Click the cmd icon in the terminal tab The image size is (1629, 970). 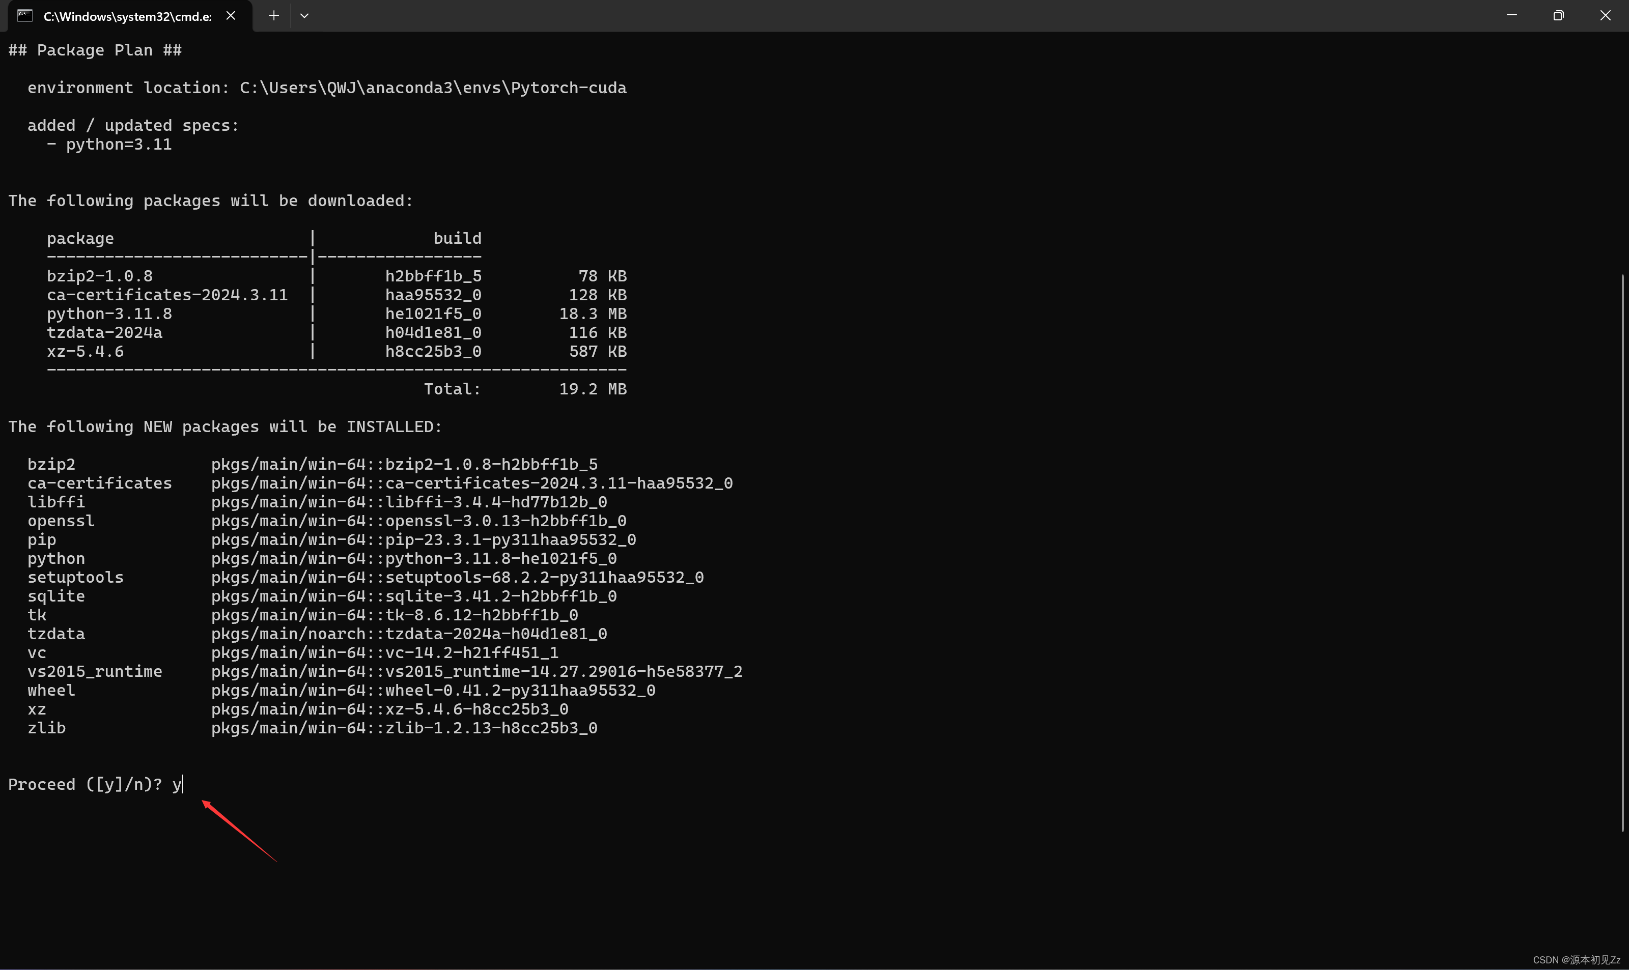tap(25, 16)
